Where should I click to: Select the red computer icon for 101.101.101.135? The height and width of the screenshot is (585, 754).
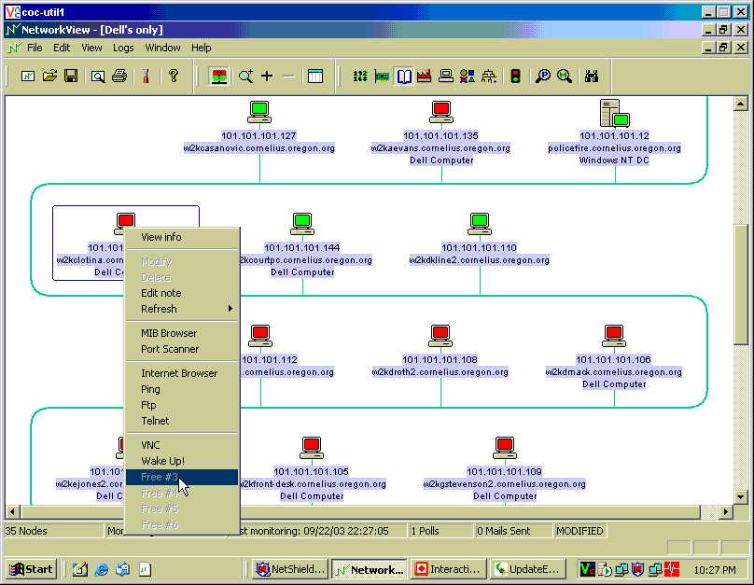441,112
